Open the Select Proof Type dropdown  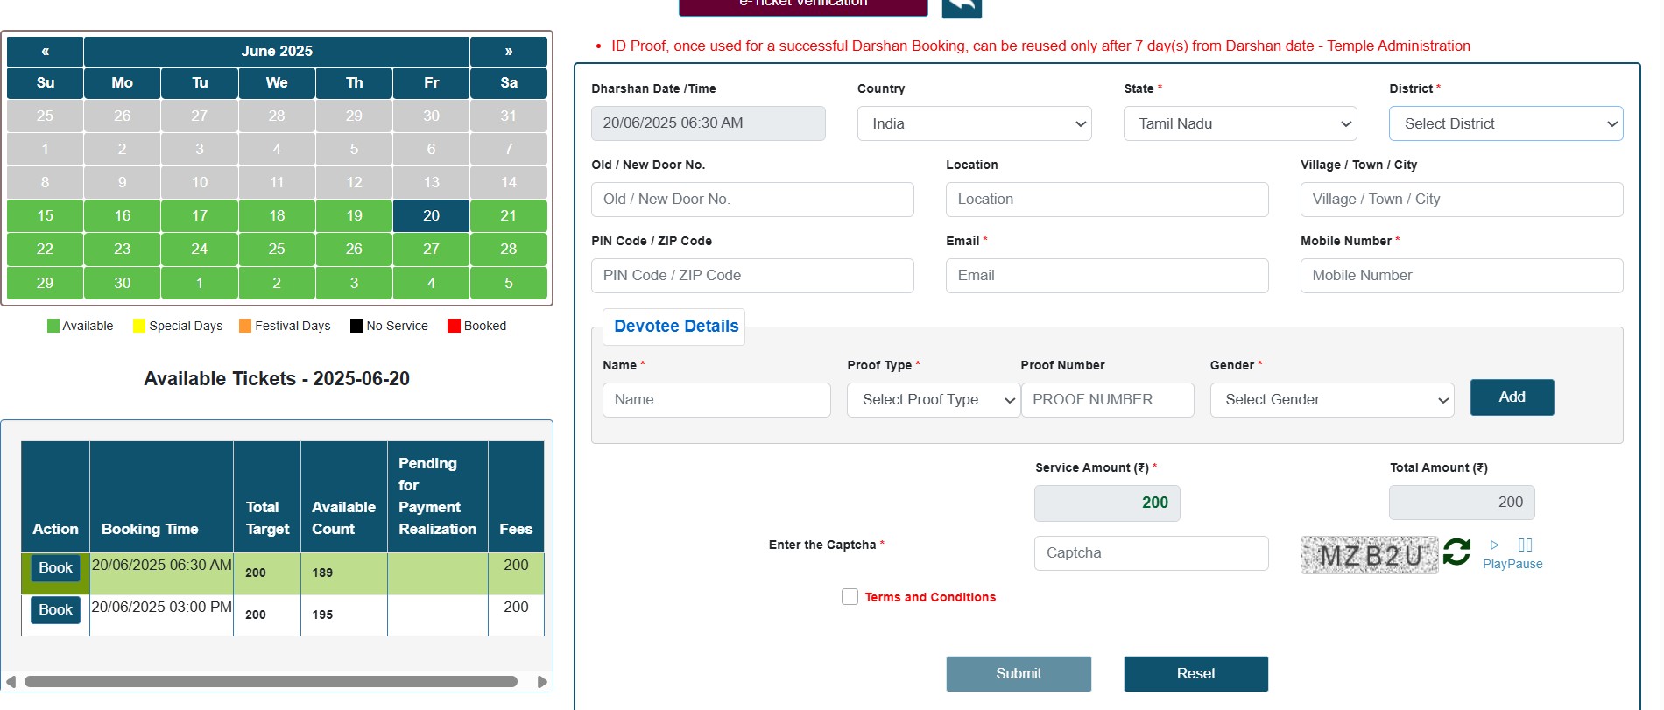(933, 400)
